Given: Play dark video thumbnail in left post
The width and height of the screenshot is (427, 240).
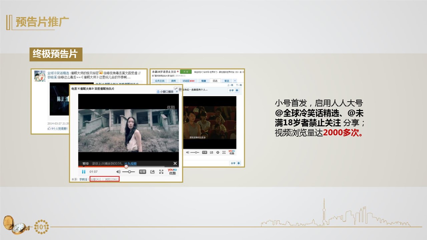Looking at the screenshot, I should point(59,98).
